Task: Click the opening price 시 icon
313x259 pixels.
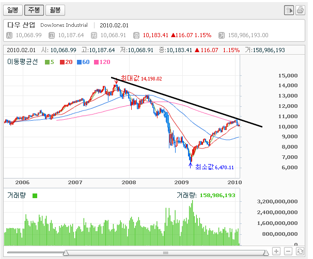Action: coord(9,36)
